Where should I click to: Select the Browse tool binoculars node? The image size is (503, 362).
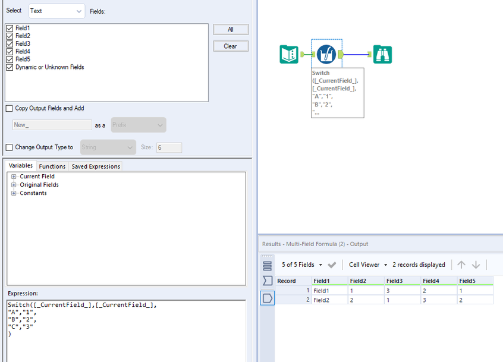tap(382, 55)
